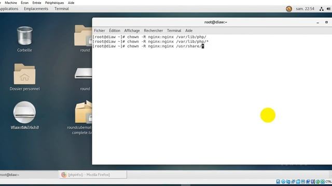Select the roundcubemail complete.tar package icon
The height and width of the screenshot is (186, 332).
coord(84,112)
